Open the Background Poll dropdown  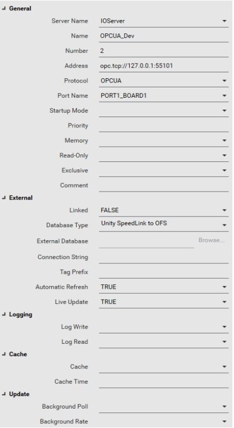click(x=164, y=407)
